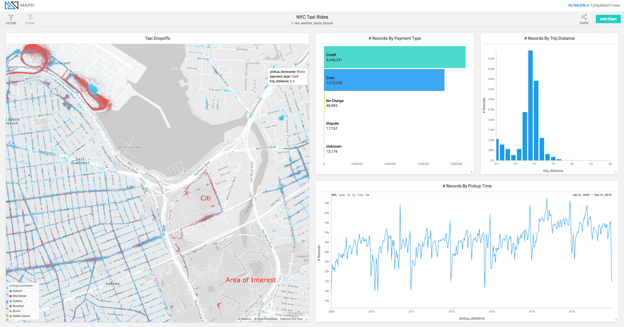Clear all filters with the Clear icon

30,18
